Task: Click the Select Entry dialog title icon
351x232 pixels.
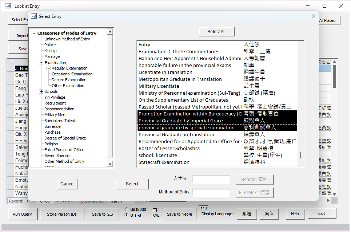Action: click(34, 16)
